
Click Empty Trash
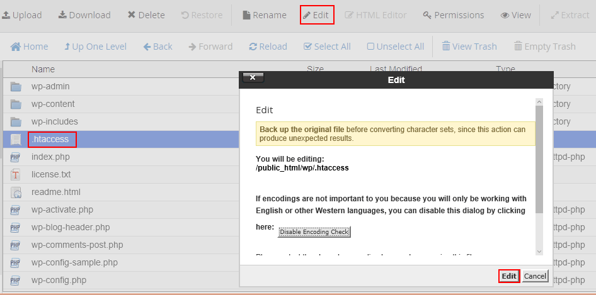click(x=545, y=47)
